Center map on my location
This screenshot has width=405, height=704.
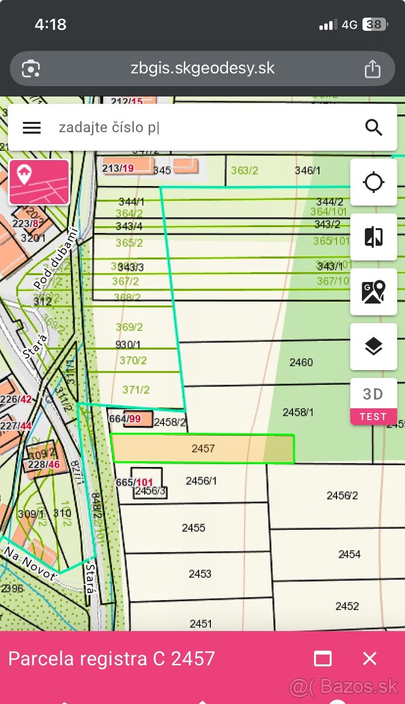[373, 182]
